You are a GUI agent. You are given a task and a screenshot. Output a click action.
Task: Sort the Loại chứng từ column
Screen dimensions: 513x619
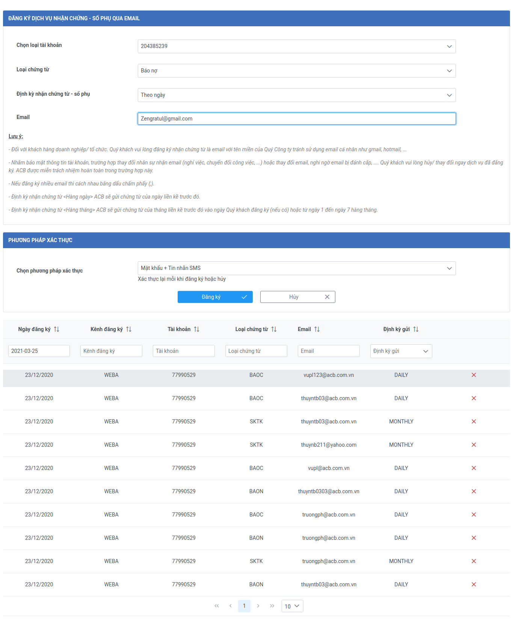(x=274, y=329)
